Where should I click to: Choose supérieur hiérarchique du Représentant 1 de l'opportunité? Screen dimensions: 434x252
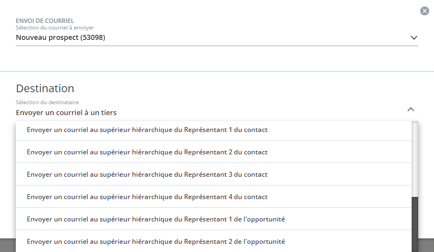[x=156, y=219]
